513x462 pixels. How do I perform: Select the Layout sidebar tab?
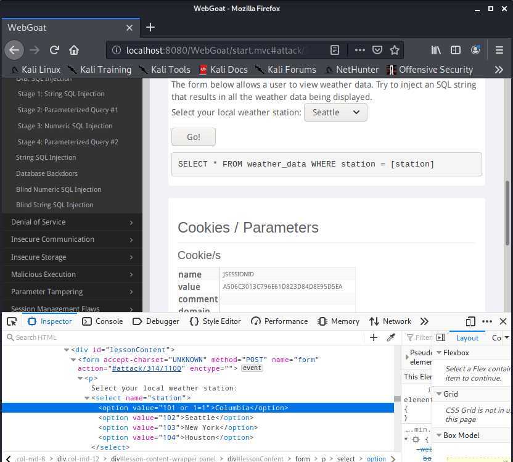click(x=467, y=338)
